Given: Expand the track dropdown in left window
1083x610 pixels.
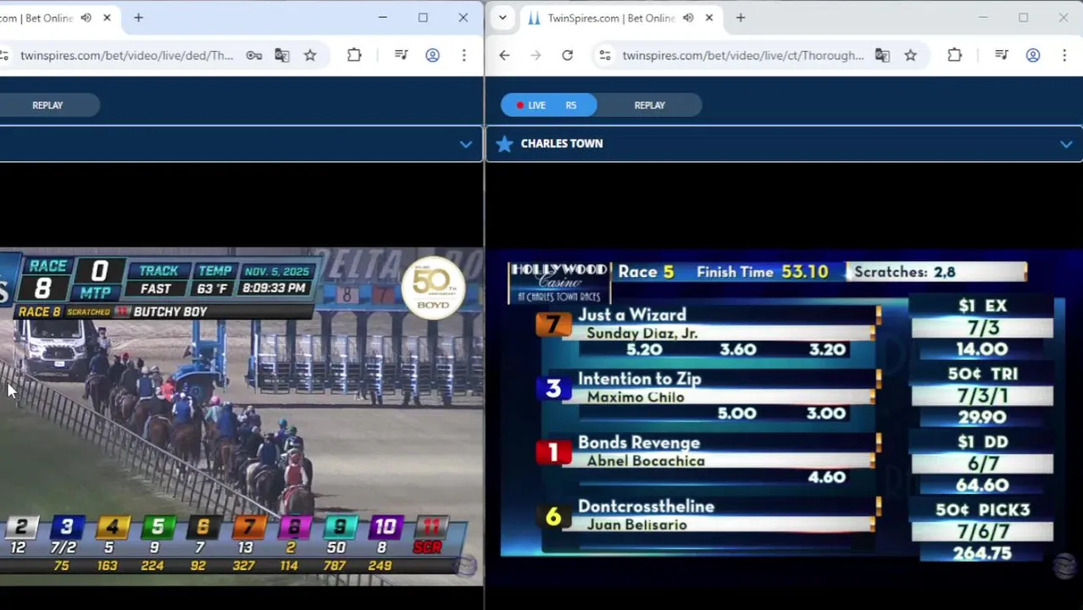Looking at the screenshot, I should coord(465,144).
